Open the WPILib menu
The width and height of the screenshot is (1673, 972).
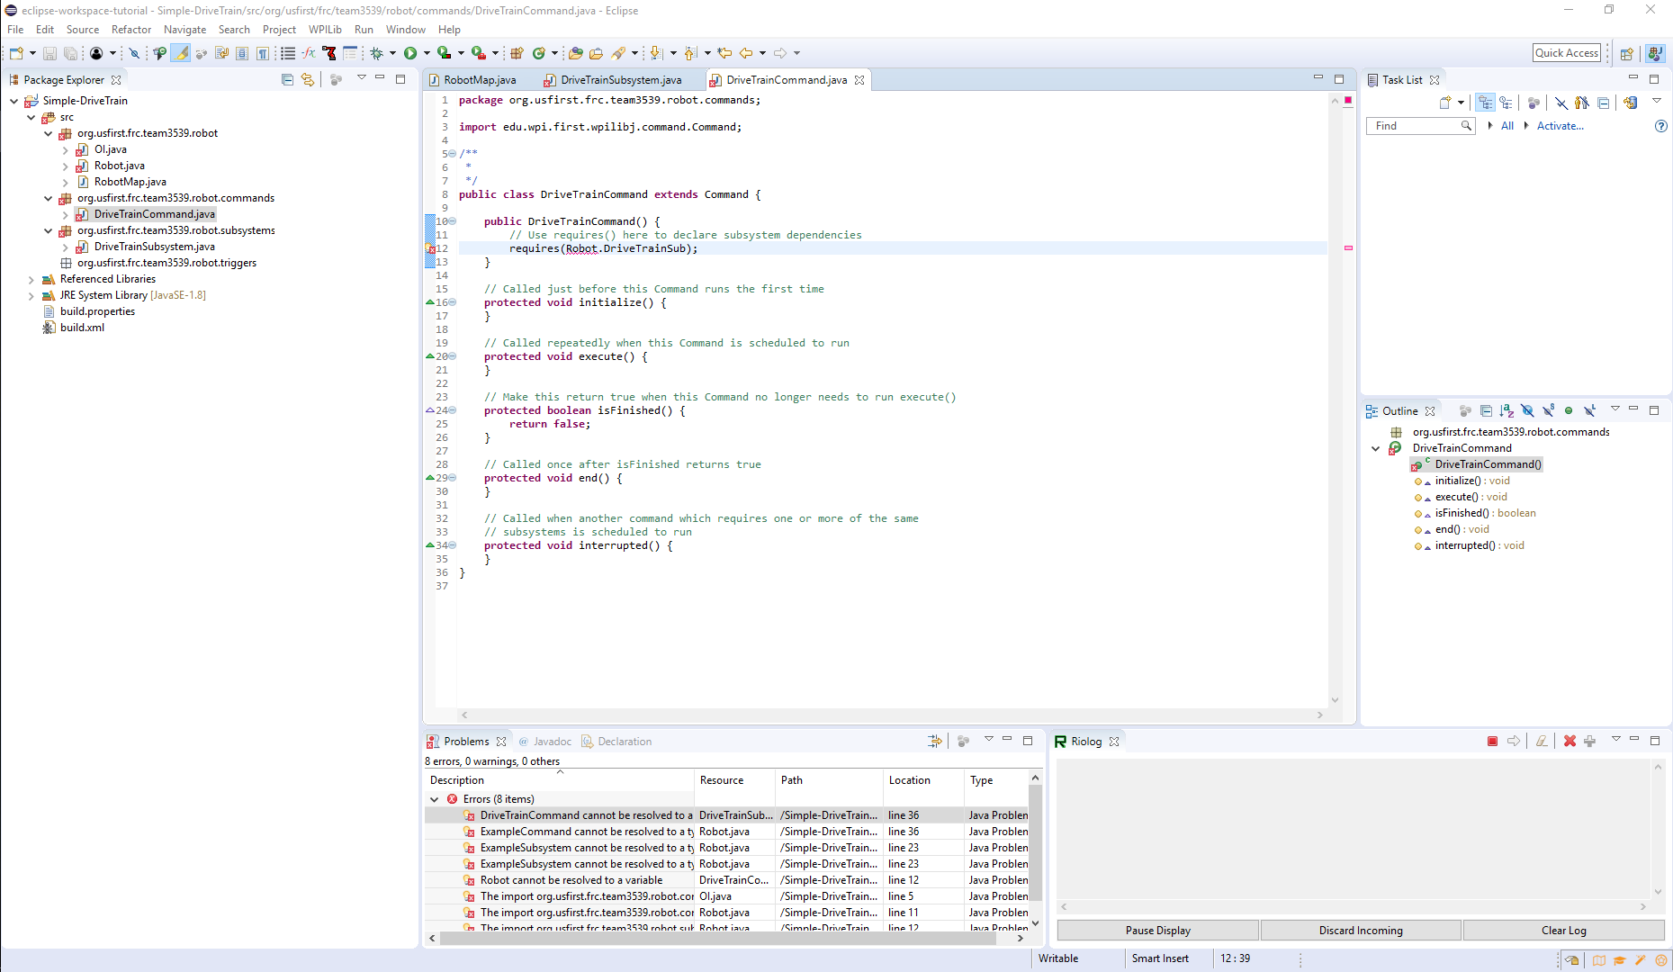coord(325,29)
